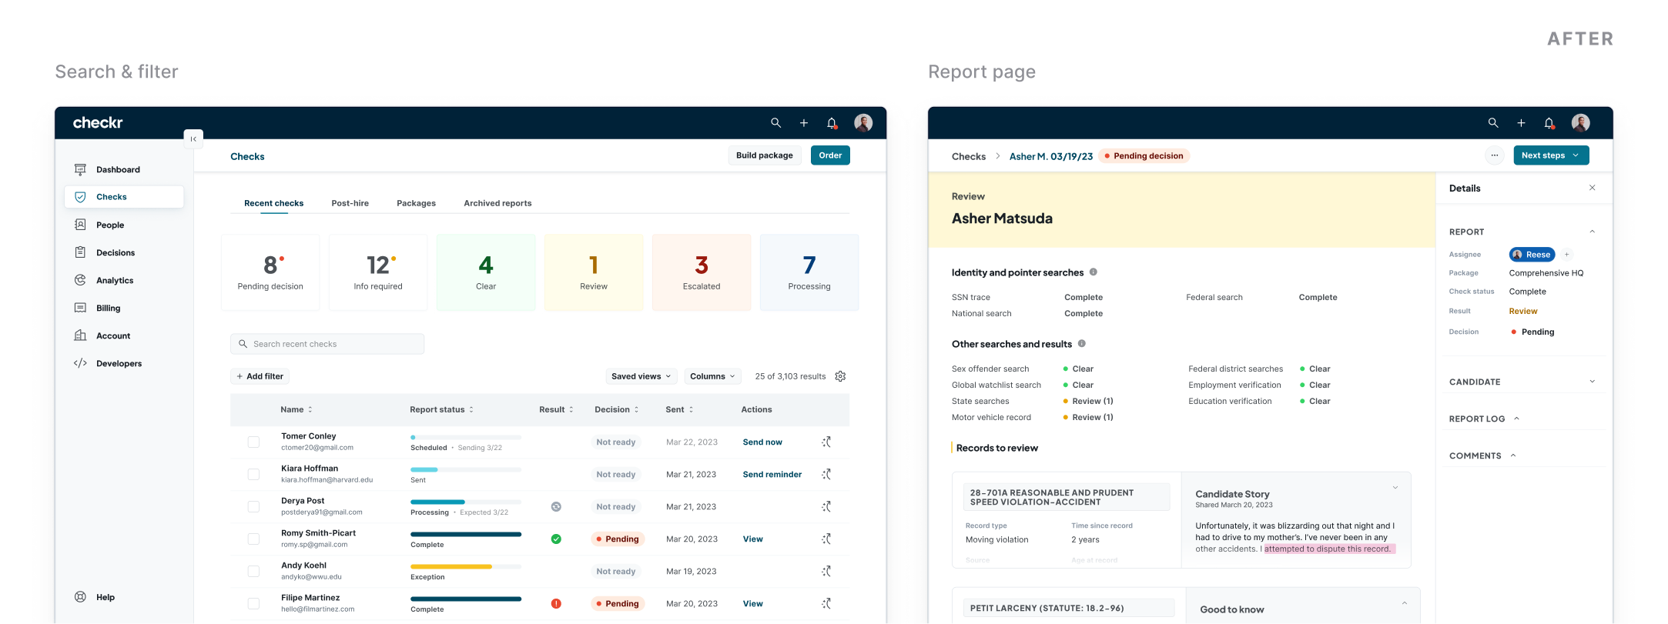Check the box for Romy Smith-Picart
Screen dimensions: 1668x624
(x=253, y=539)
